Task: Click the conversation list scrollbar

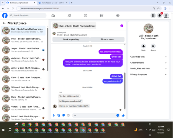Action: point(47,49)
